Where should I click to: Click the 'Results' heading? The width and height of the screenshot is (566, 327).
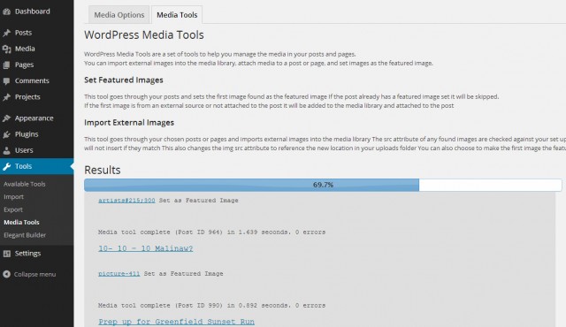pyautogui.click(x=103, y=171)
